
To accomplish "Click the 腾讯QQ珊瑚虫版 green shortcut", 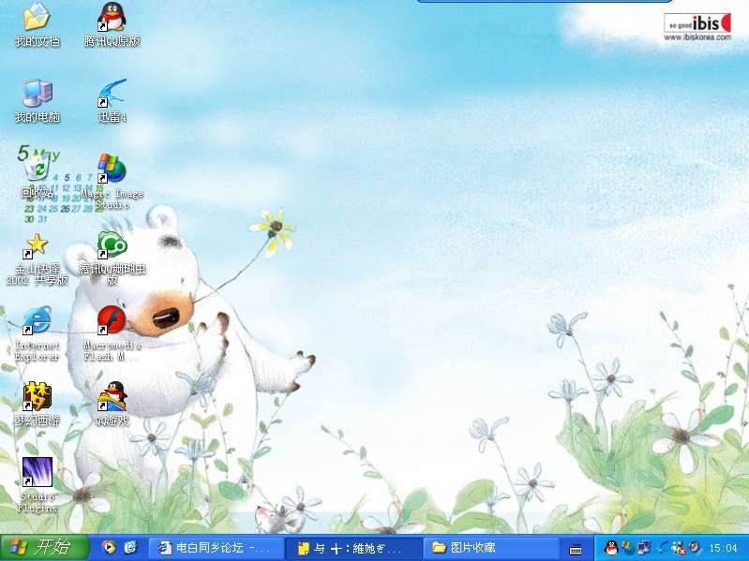I will (x=112, y=245).
